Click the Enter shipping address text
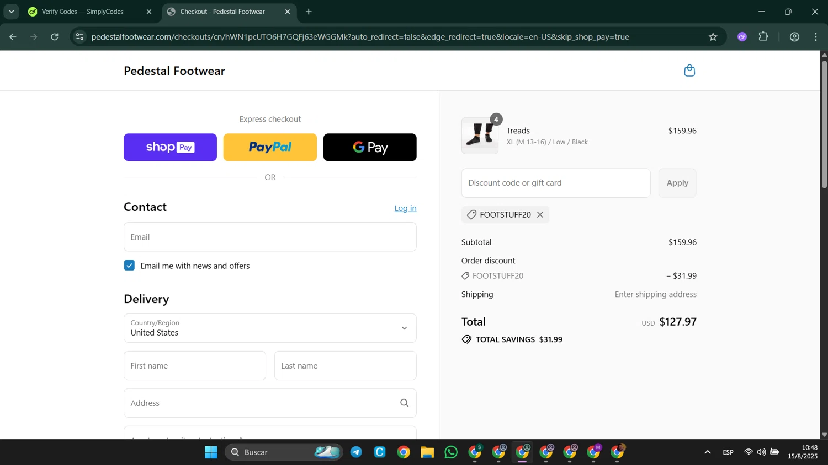The height and width of the screenshot is (465, 828). 656,294
